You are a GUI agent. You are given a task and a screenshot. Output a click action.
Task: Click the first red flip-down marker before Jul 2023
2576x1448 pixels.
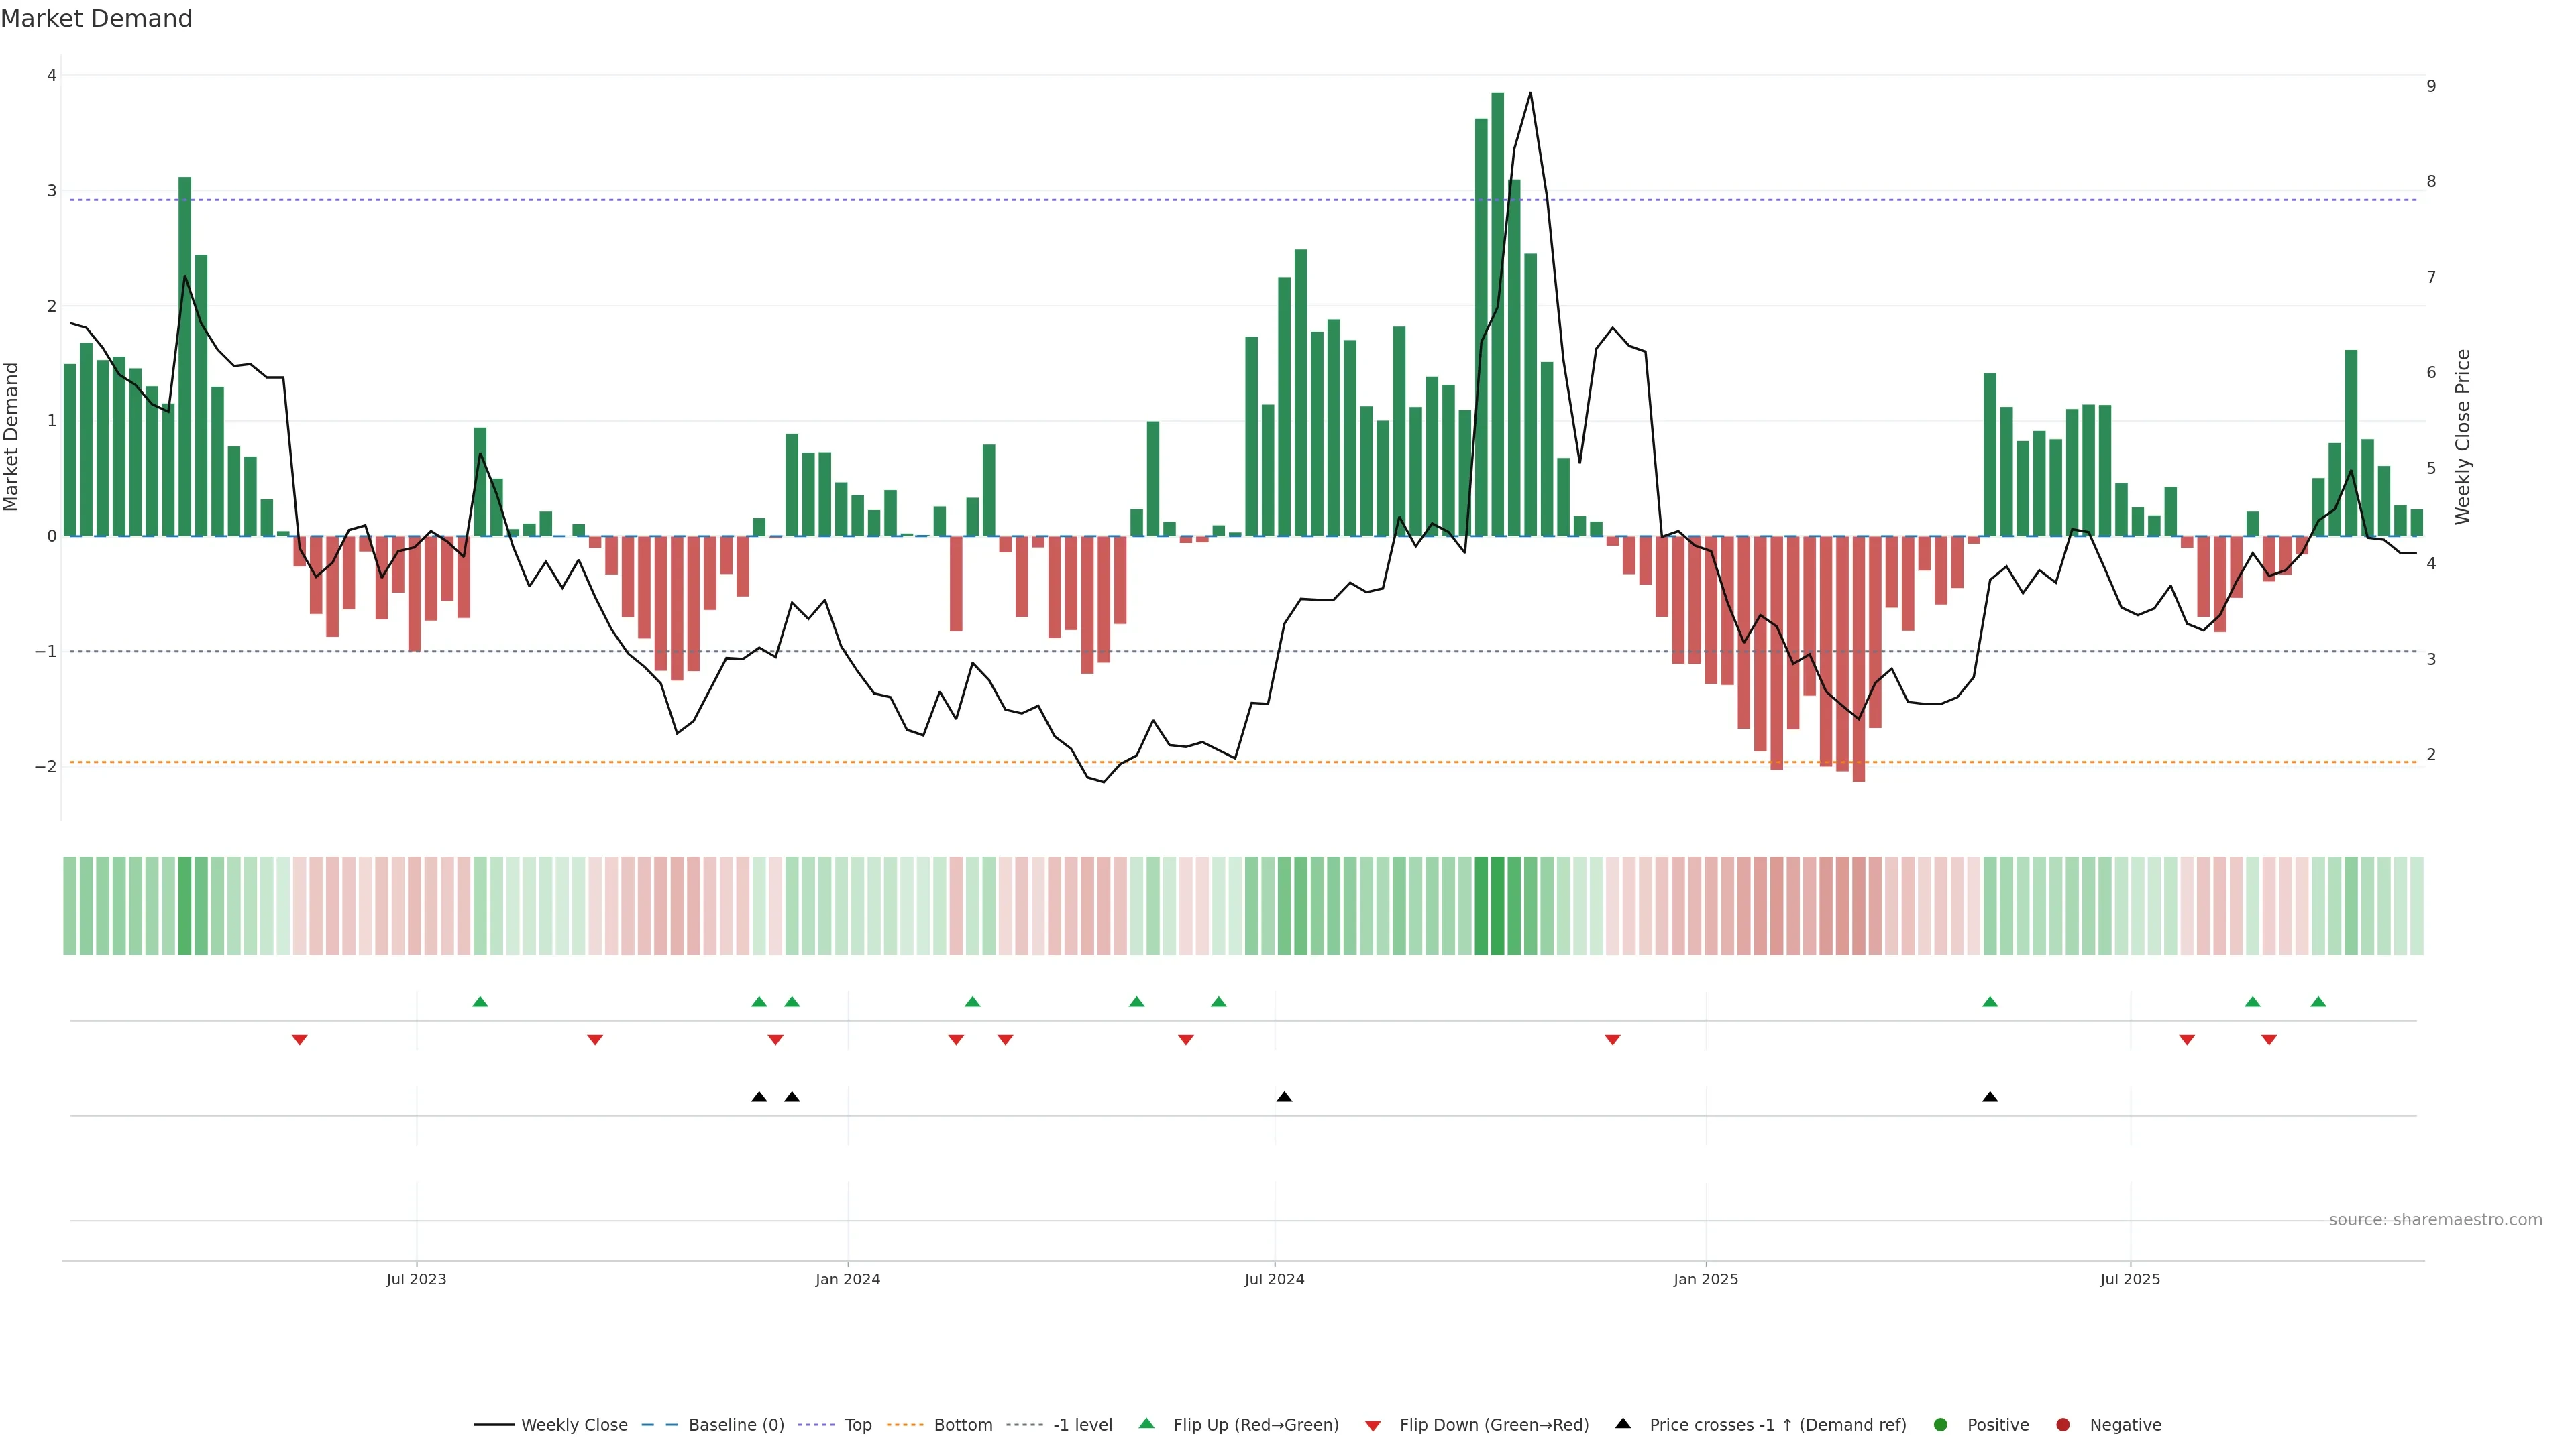[299, 1040]
